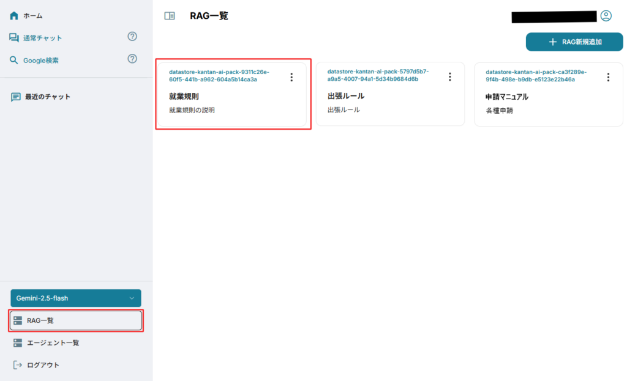Open エージェント一覧 in the sidebar
The width and height of the screenshot is (627, 381).
click(x=53, y=342)
